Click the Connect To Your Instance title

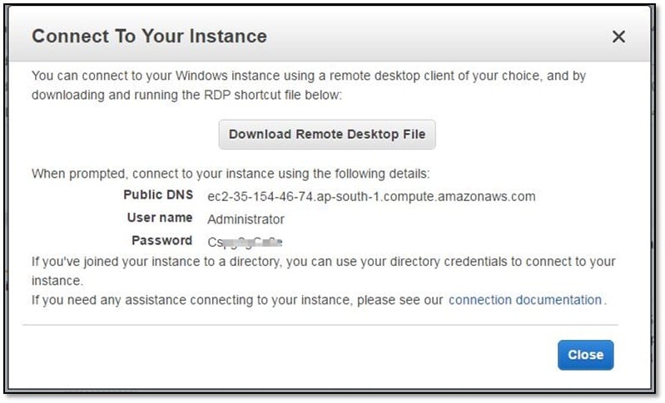tap(149, 37)
